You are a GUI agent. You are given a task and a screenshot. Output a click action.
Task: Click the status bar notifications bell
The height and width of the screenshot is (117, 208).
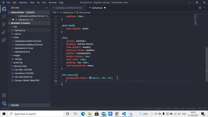[204, 109]
